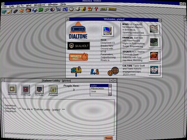This screenshot has width=187, height=140.
Task: Click the Print icon in the toolbar
Action: [78, 9]
